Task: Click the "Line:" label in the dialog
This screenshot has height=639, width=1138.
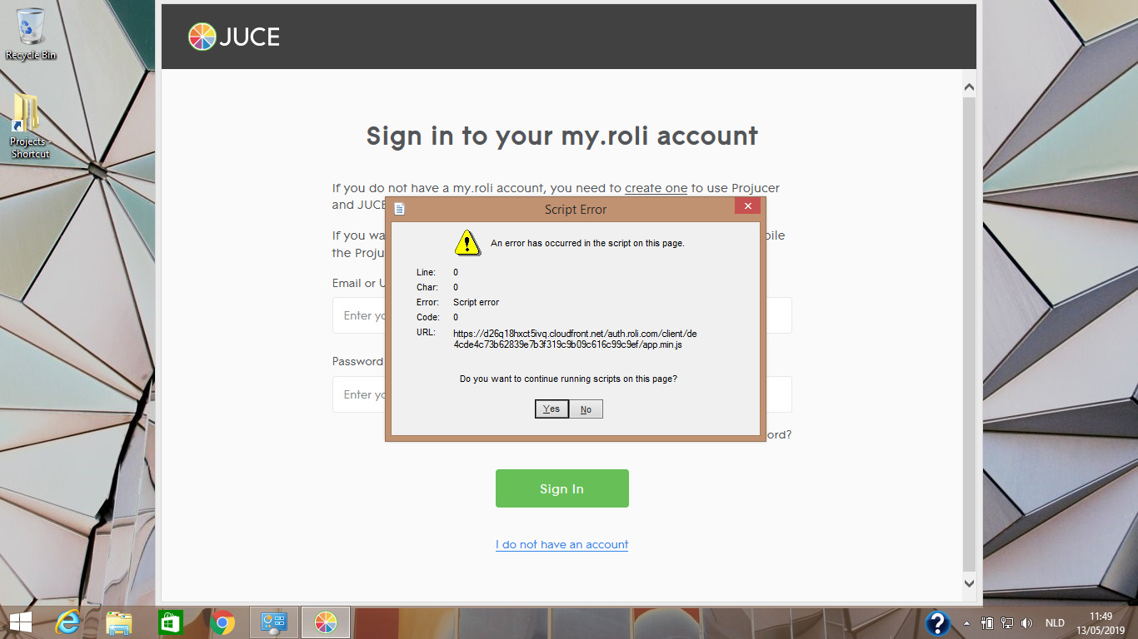Action: pos(426,272)
